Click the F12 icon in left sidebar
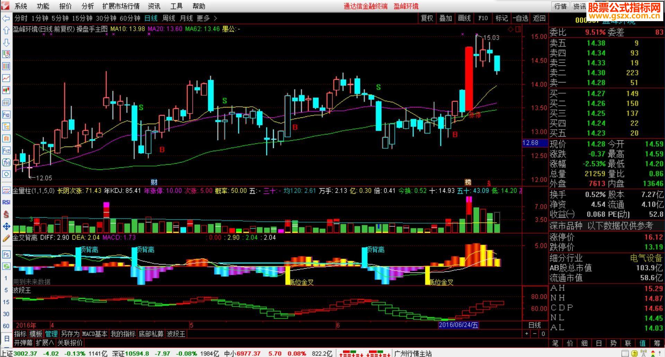The height and width of the screenshot is (357, 665). [x=6, y=150]
